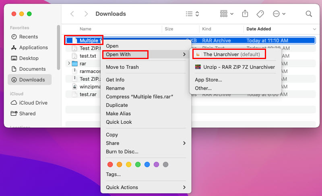322x196 pixels.
Task: Choose Duplicate in context menu
Action: (x=117, y=105)
